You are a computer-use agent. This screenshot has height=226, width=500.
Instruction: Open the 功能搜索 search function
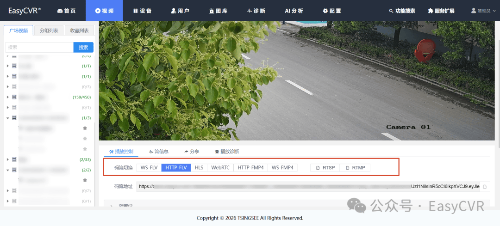pos(402,11)
